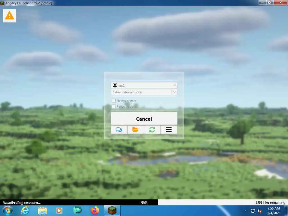Viewport: 288px width, 216px height.
Task: Open the network status tray icon
Action: pos(253,211)
